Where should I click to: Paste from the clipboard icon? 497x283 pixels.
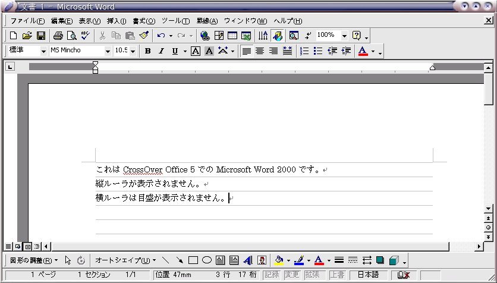(130, 36)
